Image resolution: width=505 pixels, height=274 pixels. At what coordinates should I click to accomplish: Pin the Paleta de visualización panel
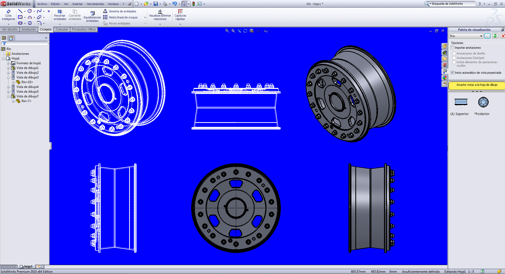click(x=502, y=29)
